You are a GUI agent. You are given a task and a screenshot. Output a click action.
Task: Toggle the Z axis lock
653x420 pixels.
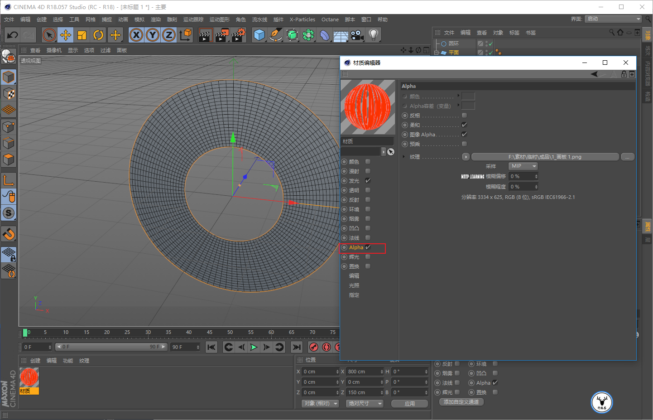[x=169, y=35]
